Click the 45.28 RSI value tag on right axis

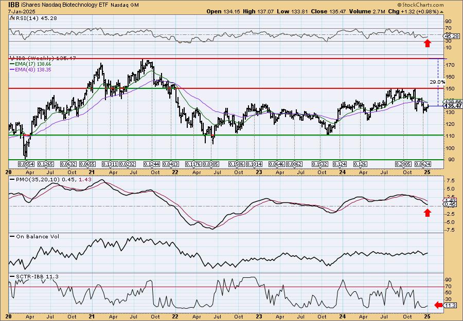[x=452, y=36]
